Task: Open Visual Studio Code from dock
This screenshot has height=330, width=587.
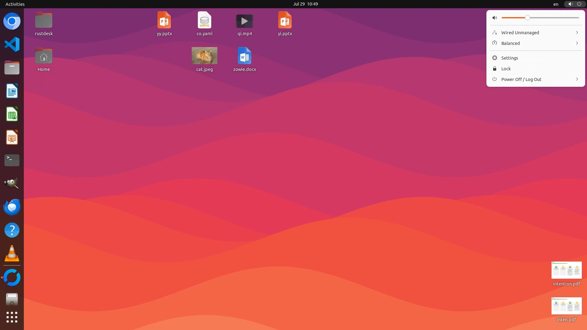Action: [12, 45]
